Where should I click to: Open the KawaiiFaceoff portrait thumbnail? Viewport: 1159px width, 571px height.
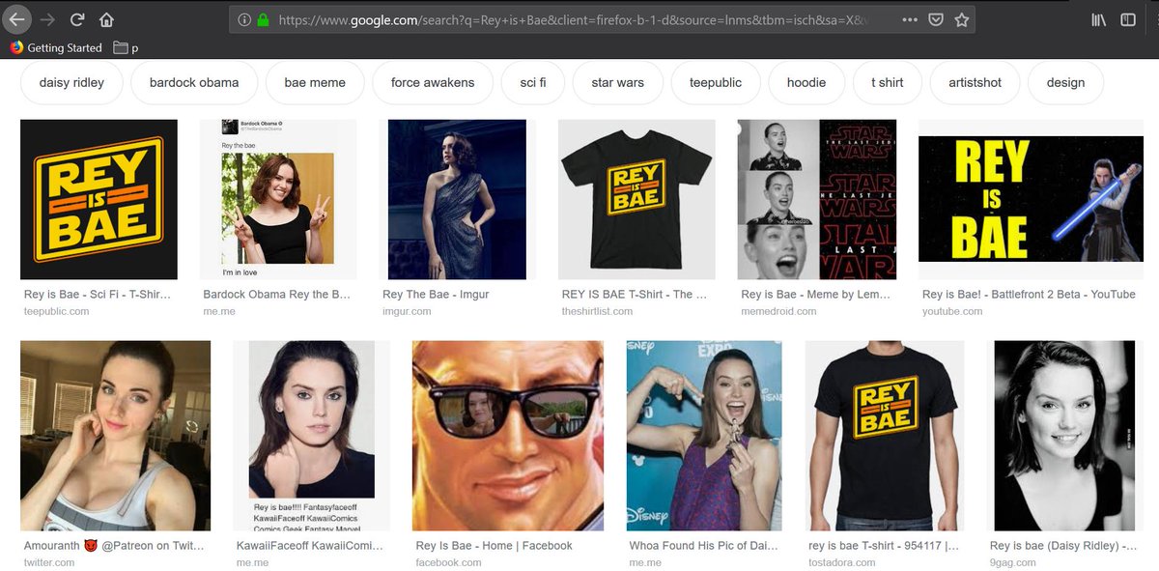[x=311, y=436]
